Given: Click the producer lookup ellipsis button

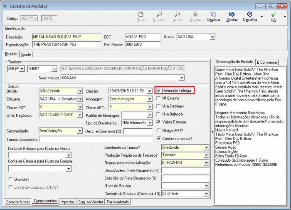Looking at the screenshot, I should coord(54,69).
